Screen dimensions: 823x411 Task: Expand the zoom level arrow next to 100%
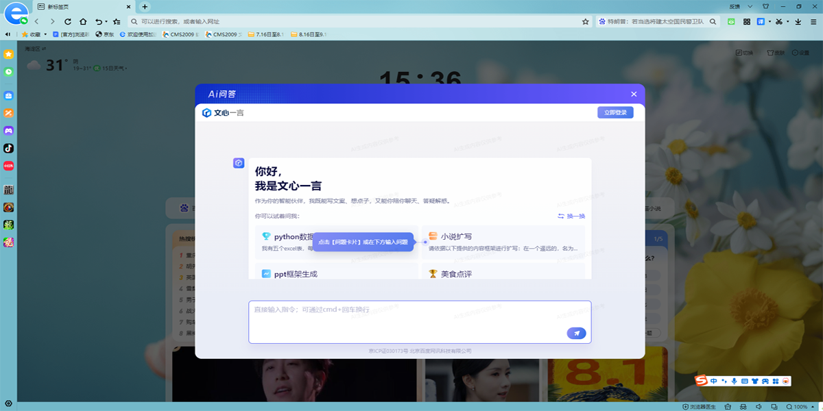tap(813, 406)
